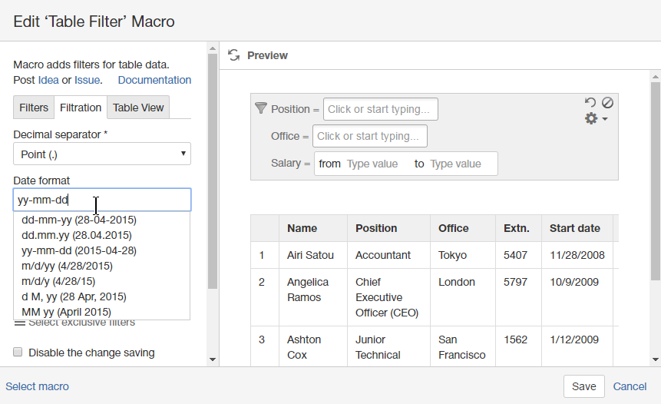This screenshot has width=661, height=404.
Task: Click the undo arrow icon in filter panel
Action: point(590,102)
